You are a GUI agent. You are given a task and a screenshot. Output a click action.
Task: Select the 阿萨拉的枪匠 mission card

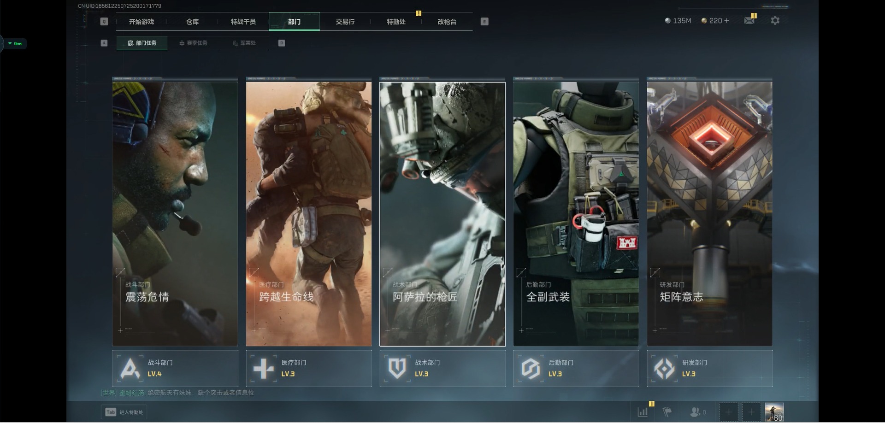coord(442,214)
